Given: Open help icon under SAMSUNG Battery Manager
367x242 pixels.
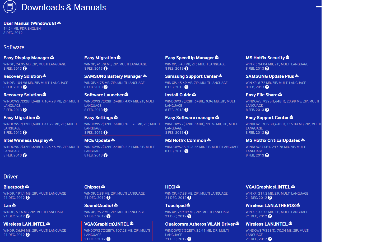Looking at the screenshot, I should coord(105,87).
